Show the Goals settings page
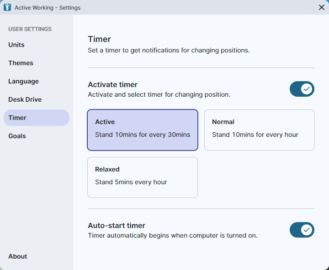The image size is (329, 270). [17, 136]
